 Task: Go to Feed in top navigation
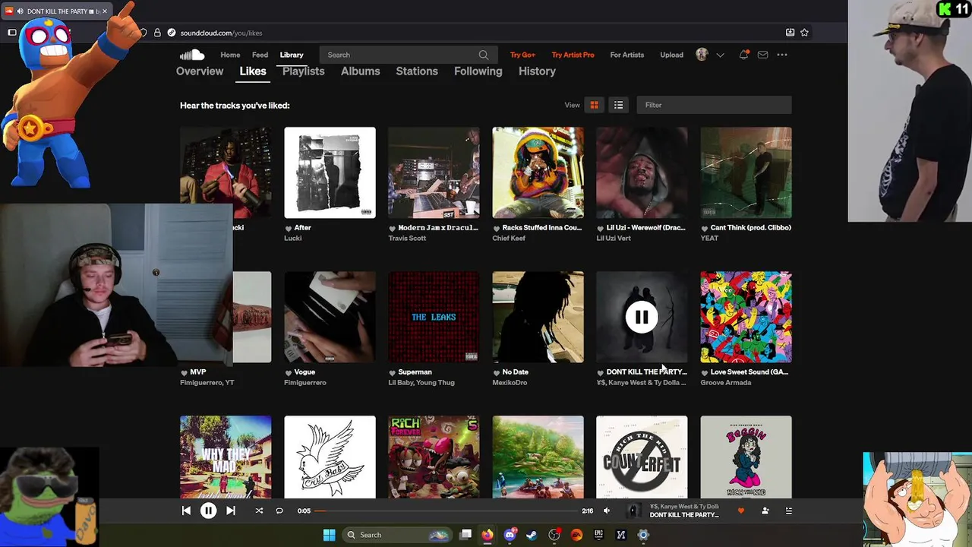click(260, 55)
